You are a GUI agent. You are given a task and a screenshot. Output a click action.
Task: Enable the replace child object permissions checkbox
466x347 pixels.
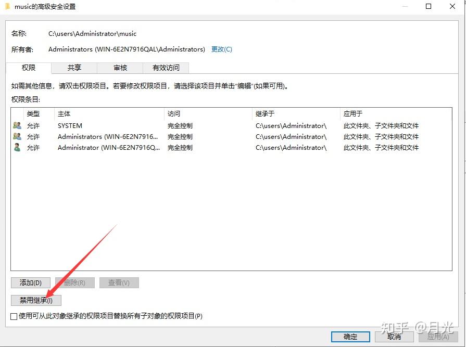12,316
